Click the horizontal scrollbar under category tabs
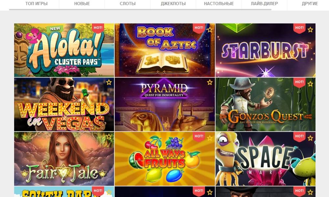This screenshot has height=197, width=329. point(140,10)
